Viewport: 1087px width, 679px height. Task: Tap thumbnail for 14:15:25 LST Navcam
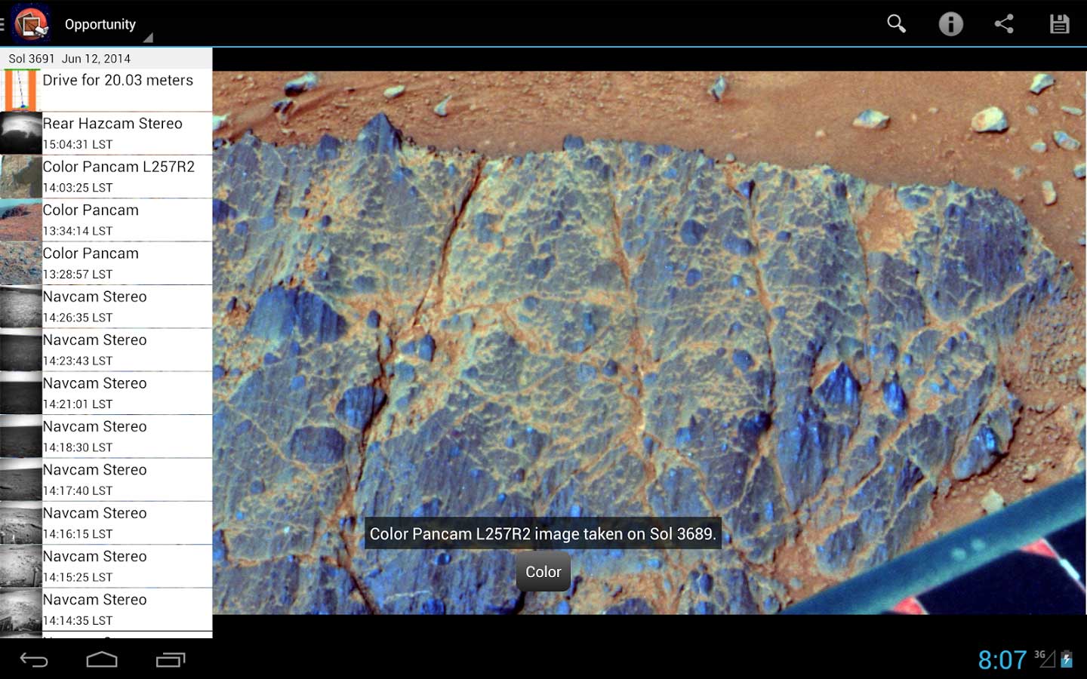20,566
